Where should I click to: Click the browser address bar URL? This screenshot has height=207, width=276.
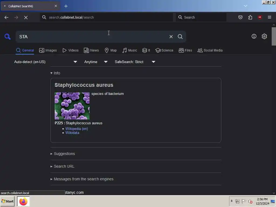106,17
